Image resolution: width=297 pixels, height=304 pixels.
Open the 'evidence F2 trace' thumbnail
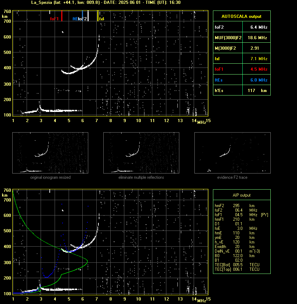pyautogui.click(x=233, y=153)
